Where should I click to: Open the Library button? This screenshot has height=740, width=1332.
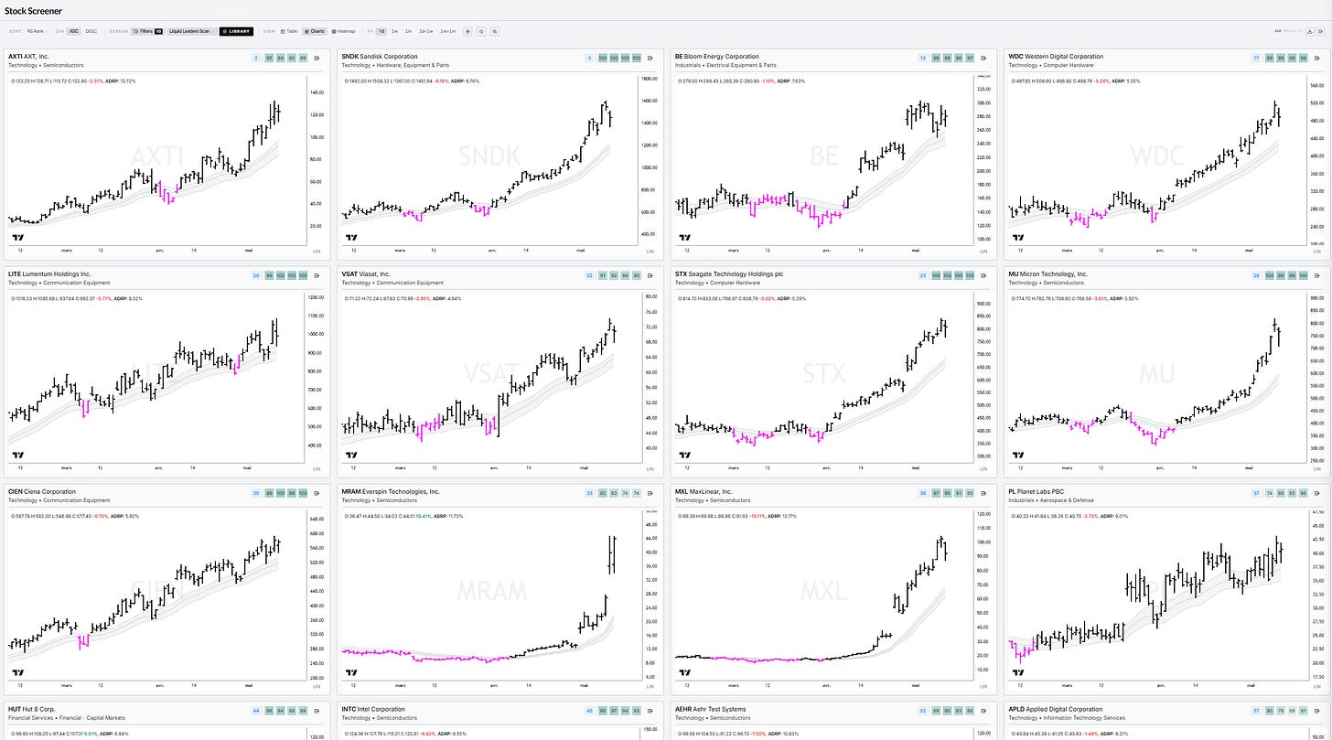236,31
